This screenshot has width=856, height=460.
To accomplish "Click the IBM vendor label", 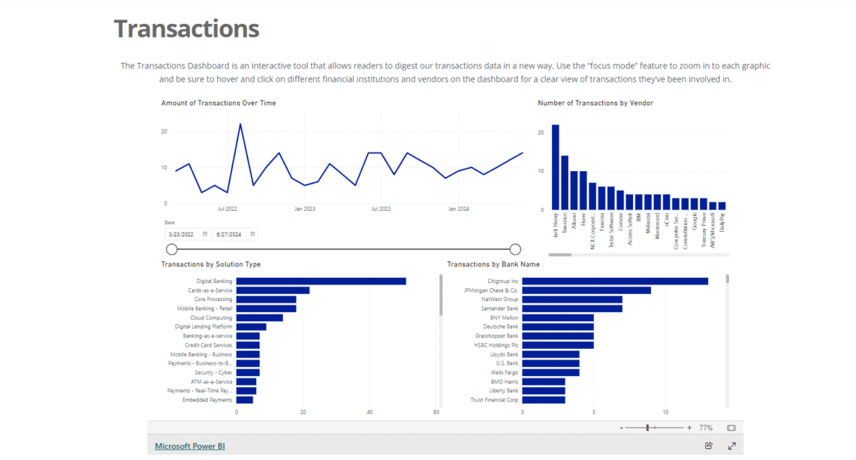I will point(639,217).
